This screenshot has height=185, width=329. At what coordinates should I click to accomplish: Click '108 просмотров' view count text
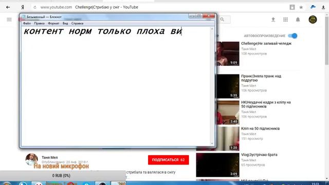pos(254,53)
